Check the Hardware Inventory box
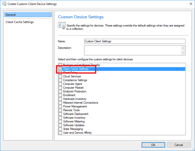Viewport: 195px width, 151px height. click(x=60, y=99)
